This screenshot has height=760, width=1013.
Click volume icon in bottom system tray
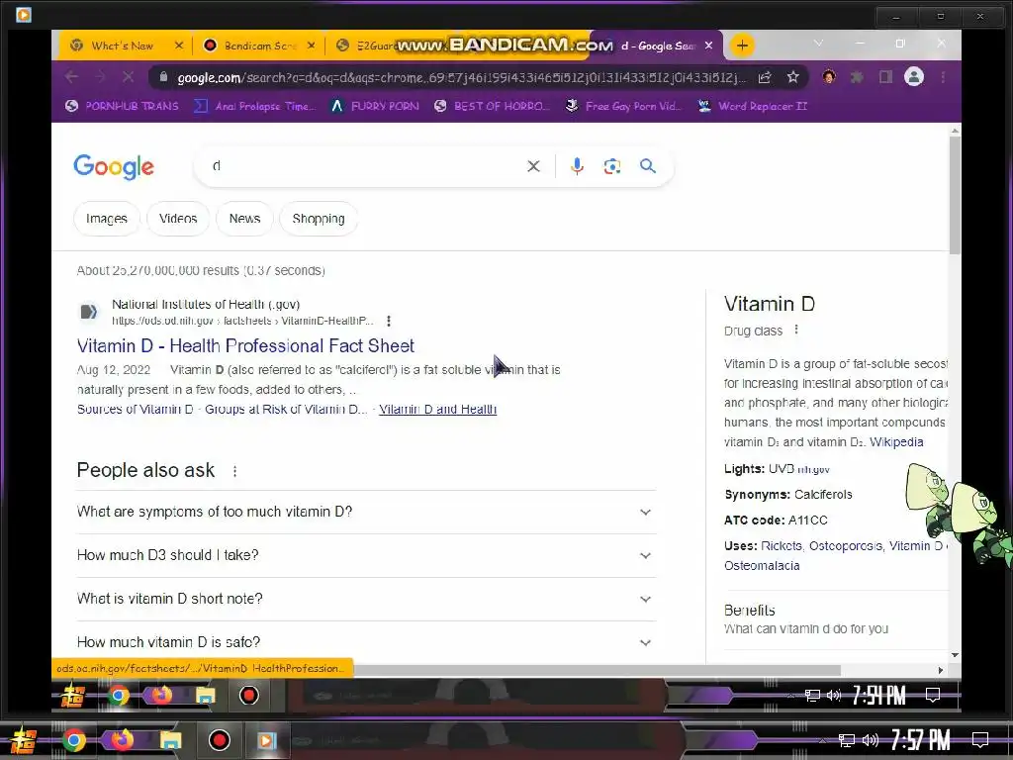pyautogui.click(x=871, y=740)
